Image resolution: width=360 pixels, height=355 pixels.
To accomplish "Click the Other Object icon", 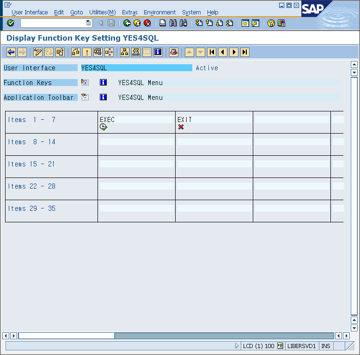I will click(x=60, y=52).
